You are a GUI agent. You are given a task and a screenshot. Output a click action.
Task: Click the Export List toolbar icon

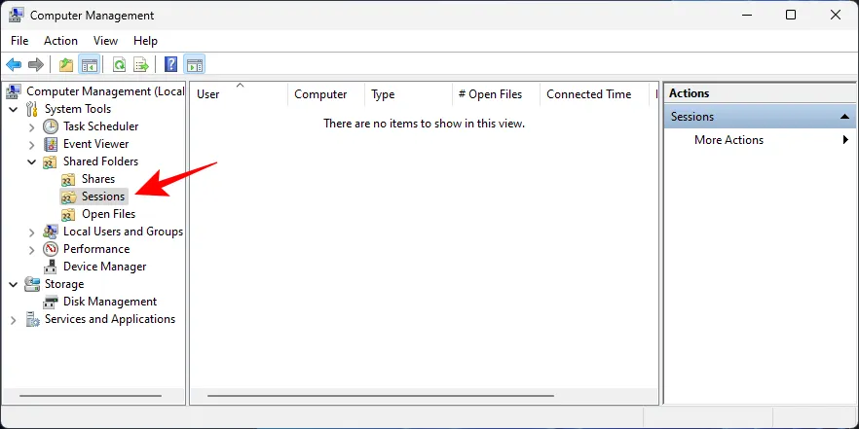[x=141, y=65]
